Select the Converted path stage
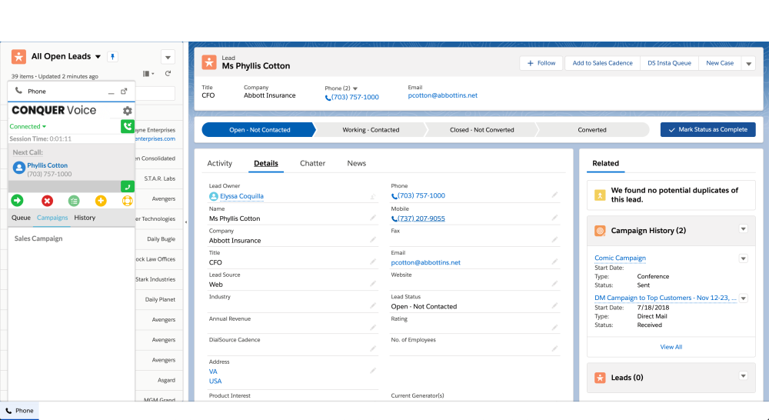 [592, 130]
